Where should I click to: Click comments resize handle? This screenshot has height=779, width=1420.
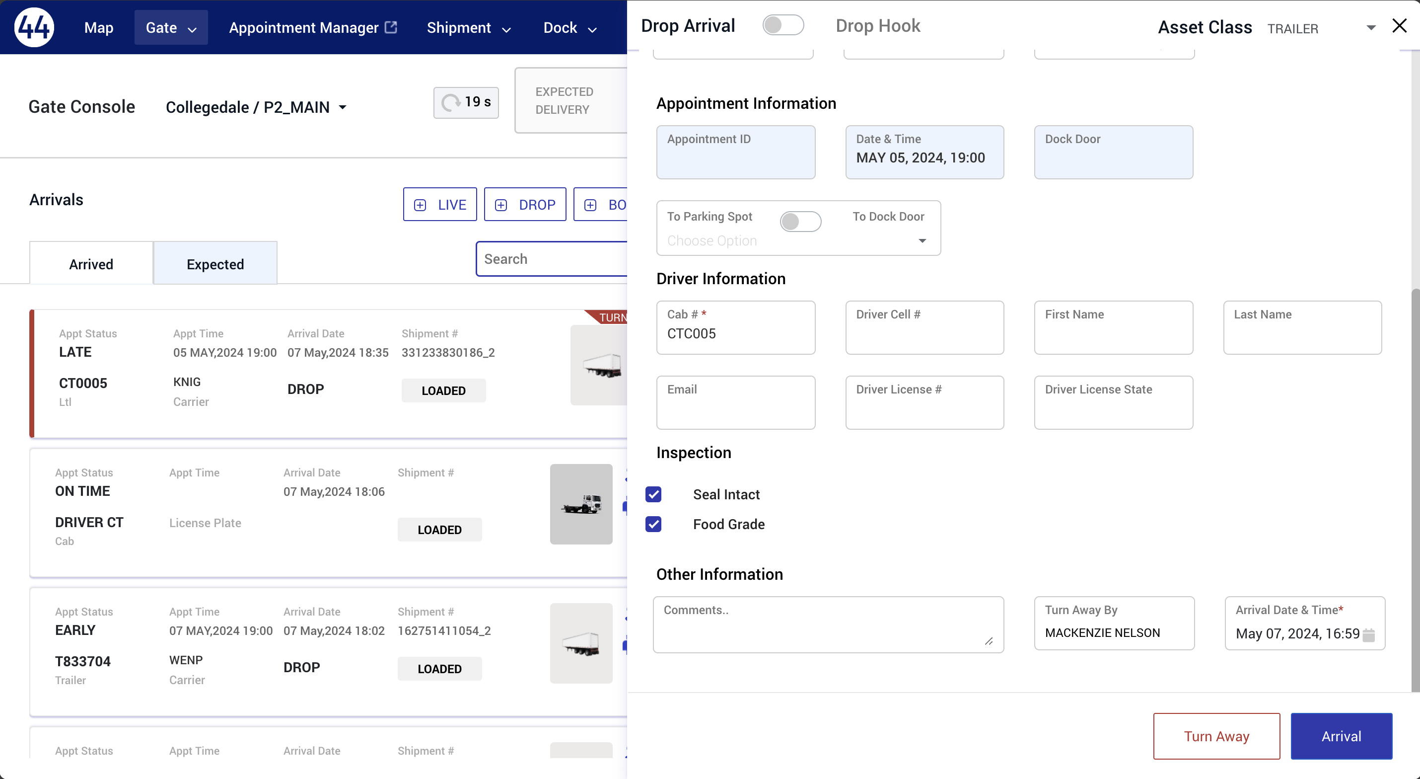tap(989, 640)
